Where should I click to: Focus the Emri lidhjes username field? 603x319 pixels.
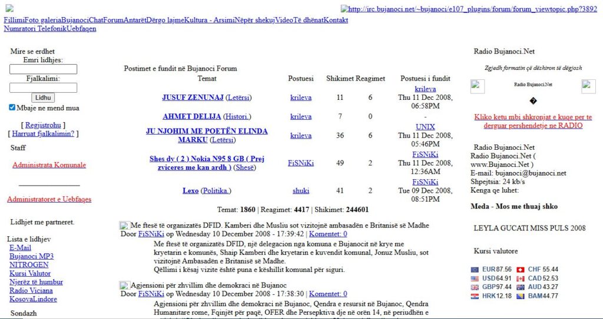pos(43,69)
